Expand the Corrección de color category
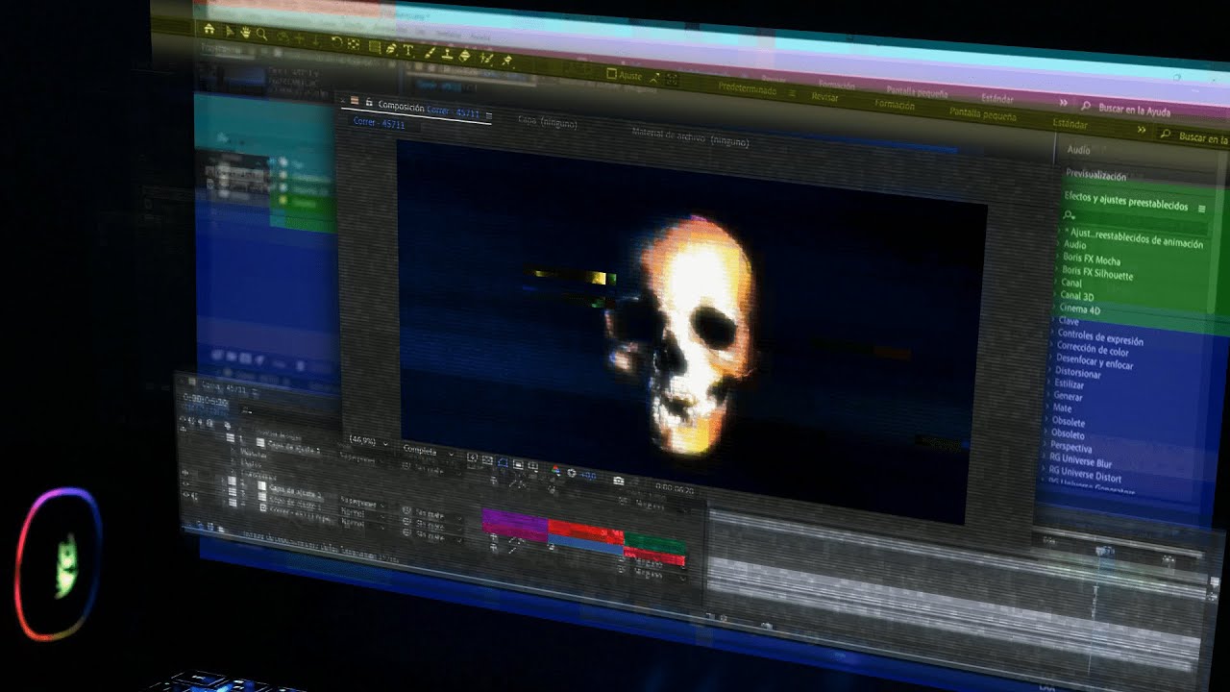This screenshot has width=1230, height=692. pos(1093,351)
